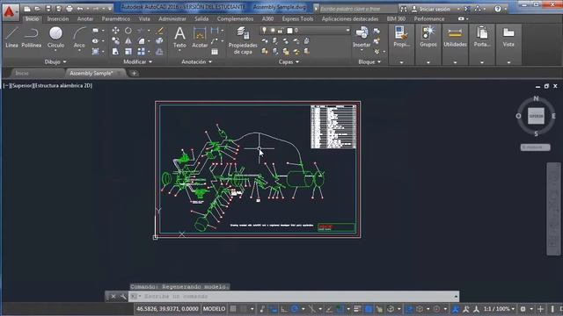
Task: Switch to the Anotar ribbon tab
Action: pos(85,18)
